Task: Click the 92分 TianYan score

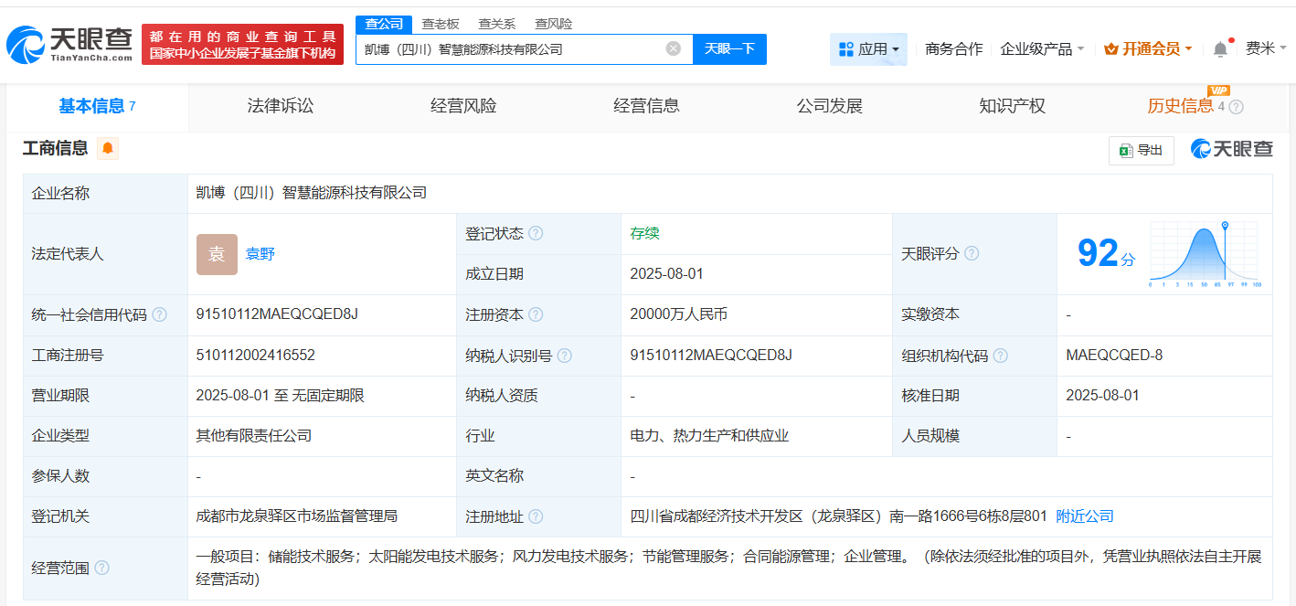Action: tap(1106, 253)
